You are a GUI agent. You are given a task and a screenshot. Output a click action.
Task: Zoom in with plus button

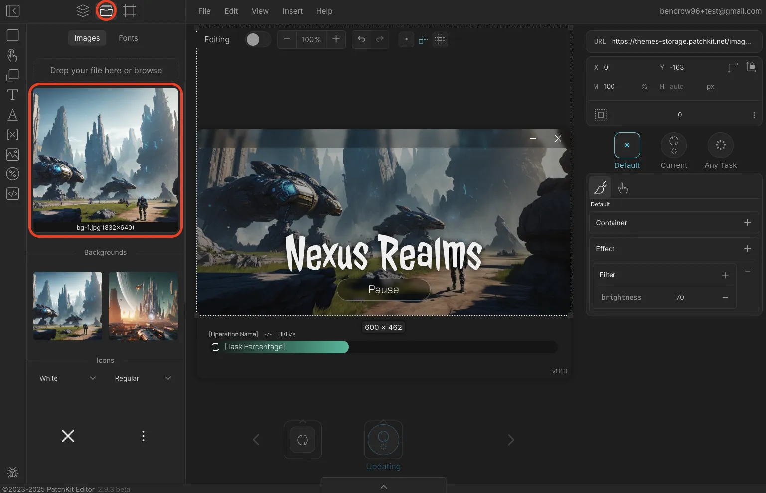click(x=336, y=39)
